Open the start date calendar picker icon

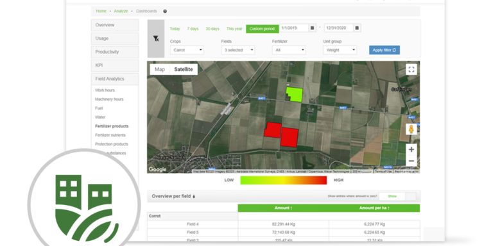(x=312, y=28)
